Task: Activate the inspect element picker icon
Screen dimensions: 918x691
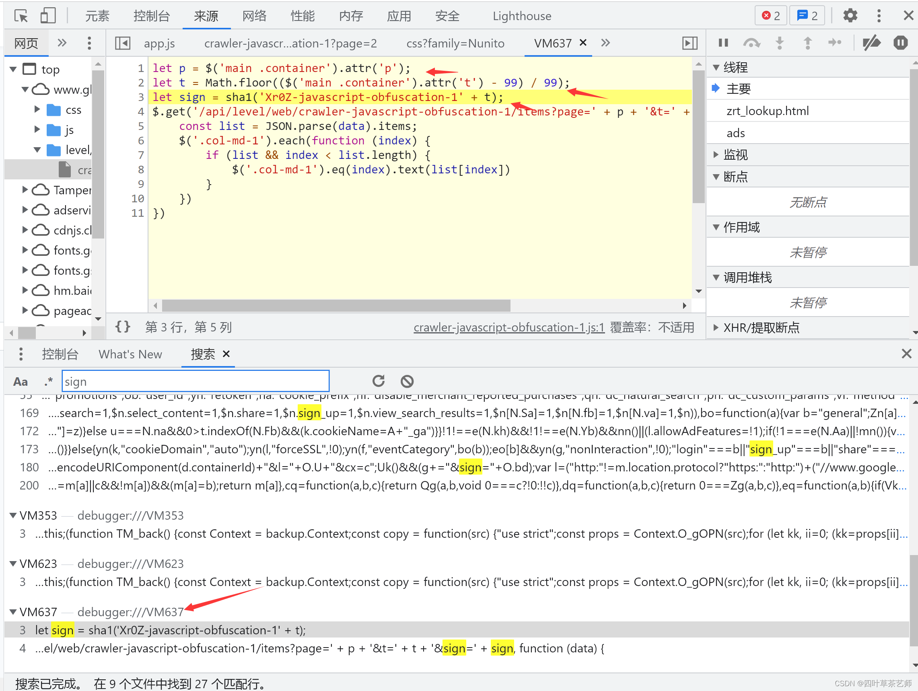Action: coord(21,16)
